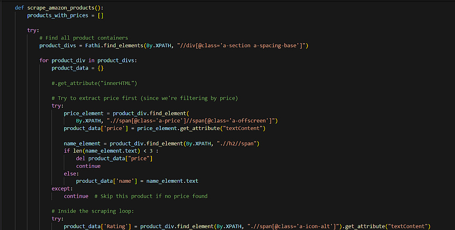Click the comment 'Skip this product if no price found'

point(151,196)
